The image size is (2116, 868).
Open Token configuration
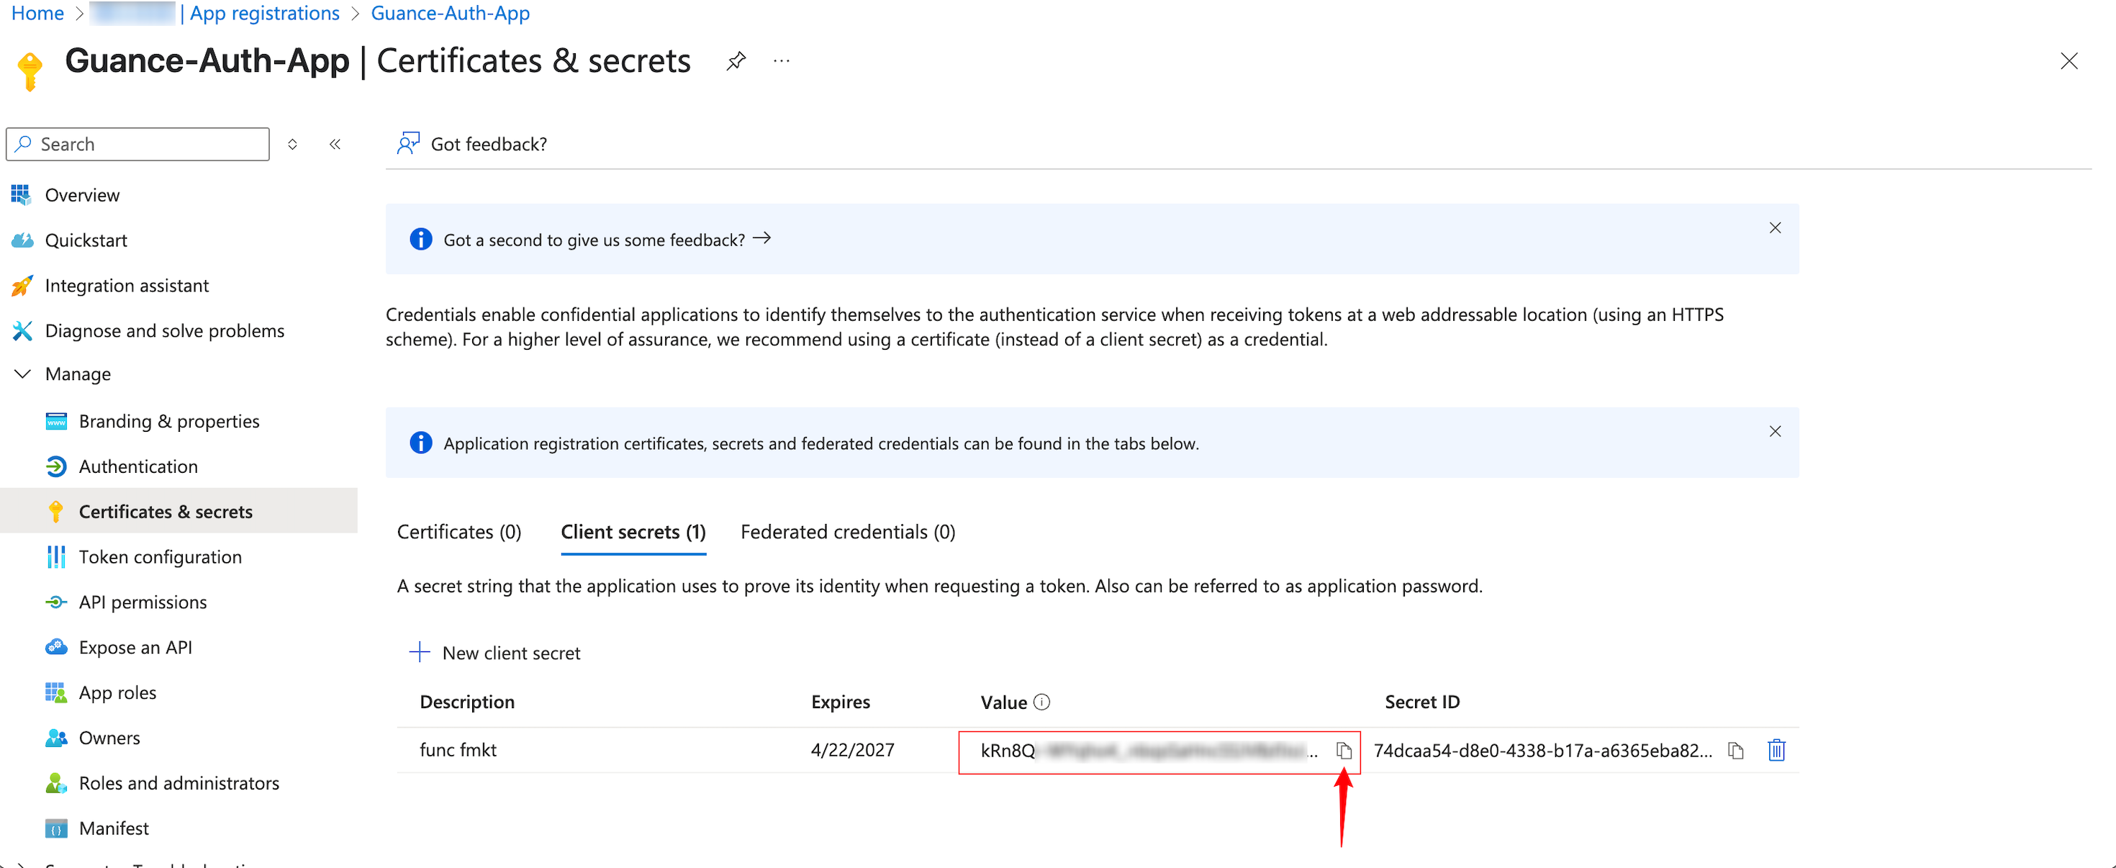coord(160,557)
